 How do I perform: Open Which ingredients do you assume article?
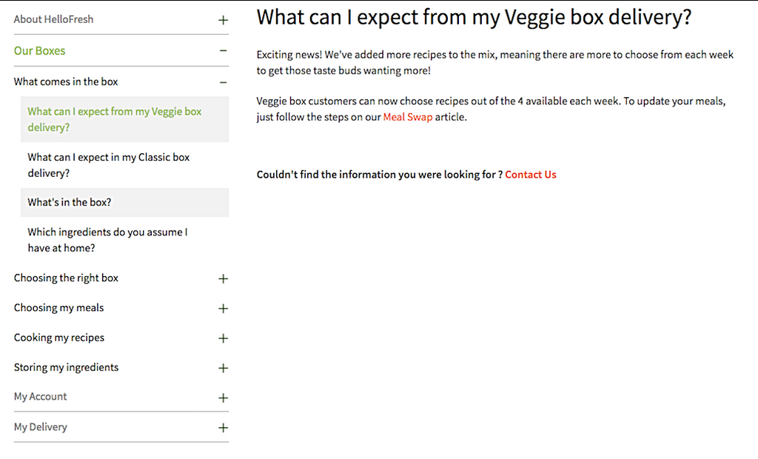(x=107, y=240)
